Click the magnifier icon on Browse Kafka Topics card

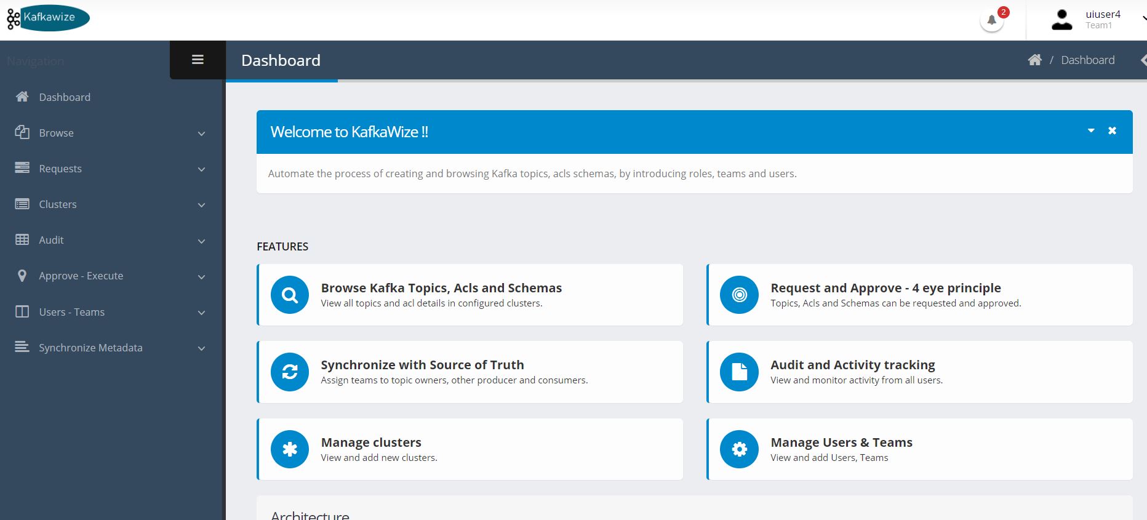(290, 295)
